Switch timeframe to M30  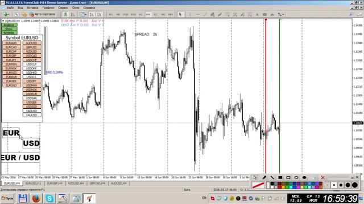tap(133, 14)
